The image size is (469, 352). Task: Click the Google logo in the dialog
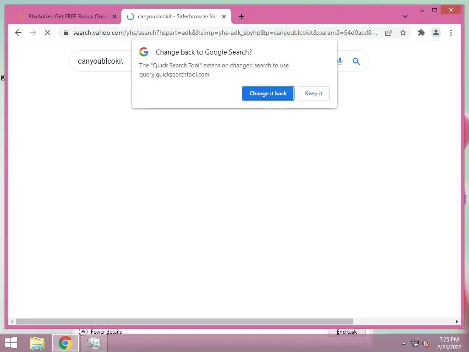click(x=144, y=52)
